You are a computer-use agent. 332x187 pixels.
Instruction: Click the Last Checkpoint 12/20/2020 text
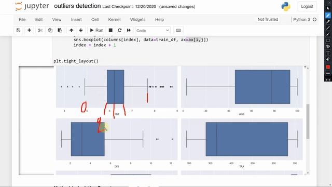pyautogui.click(x=129, y=7)
